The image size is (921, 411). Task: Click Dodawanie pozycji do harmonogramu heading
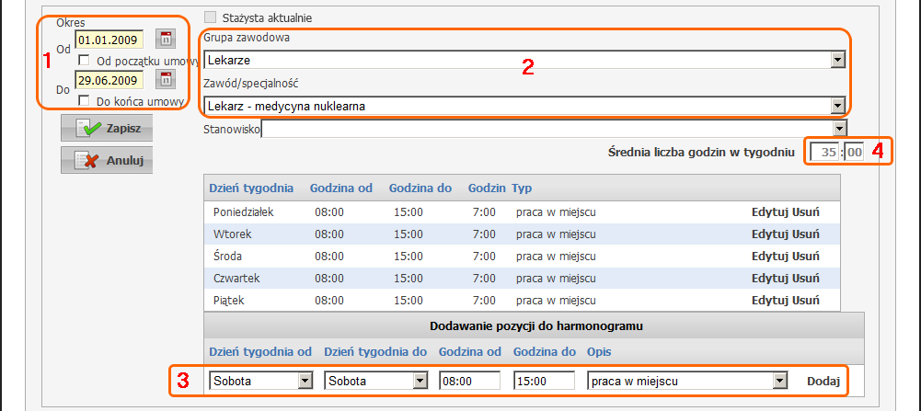(x=535, y=326)
